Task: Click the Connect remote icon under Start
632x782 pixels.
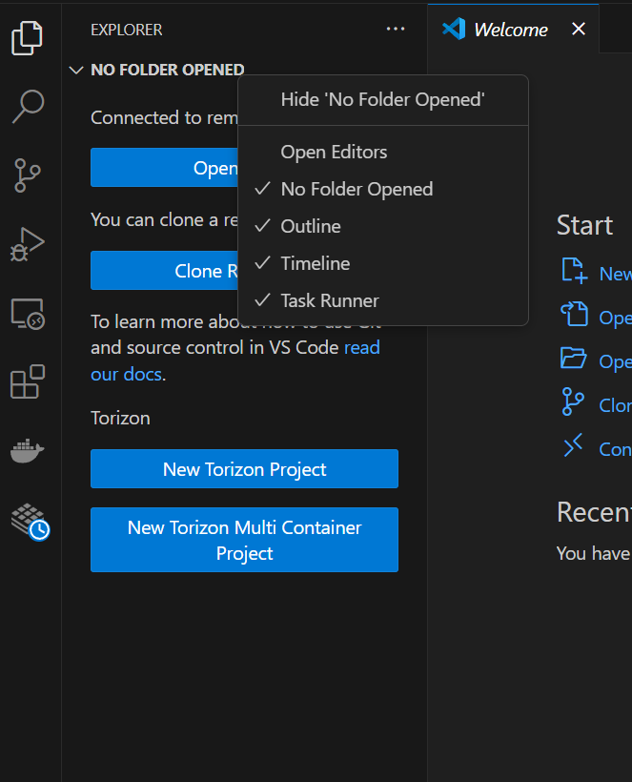Action: [x=573, y=445]
